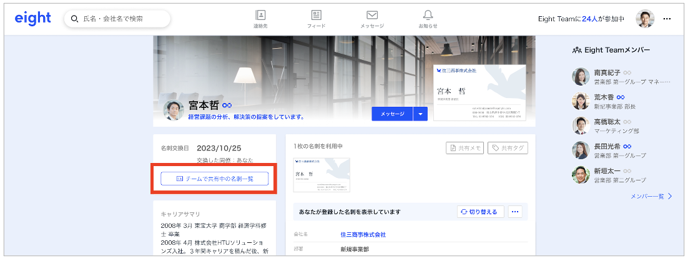The height and width of the screenshot is (261, 688).
Task: Open the フィード feed icon
Action: point(316,18)
